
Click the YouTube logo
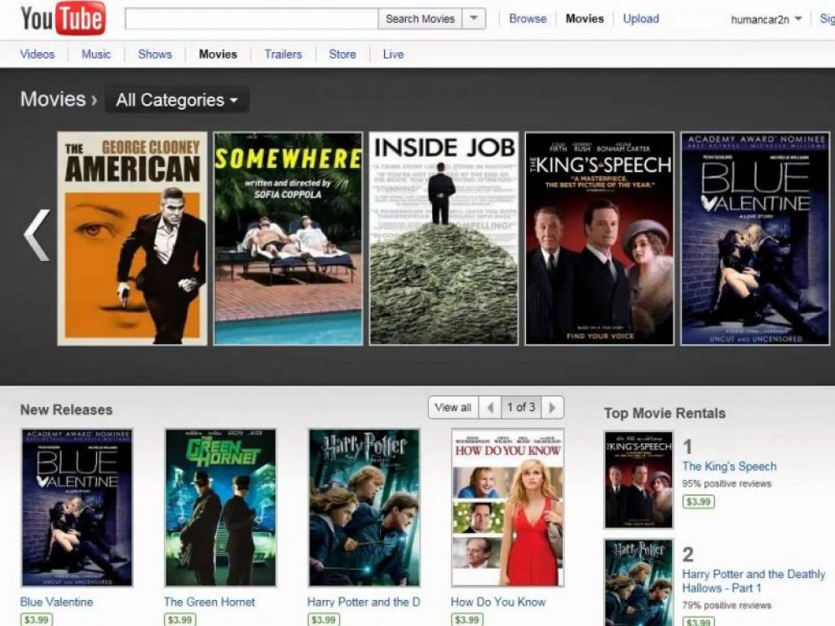click(63, 18)
